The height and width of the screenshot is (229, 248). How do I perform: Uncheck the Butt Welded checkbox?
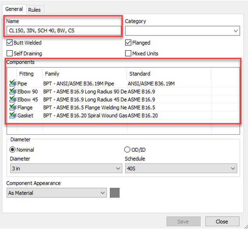[10, 43]
